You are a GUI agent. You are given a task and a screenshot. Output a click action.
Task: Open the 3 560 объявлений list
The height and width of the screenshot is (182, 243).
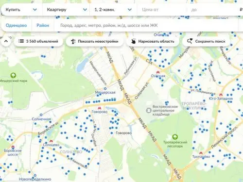click(38, 41)
